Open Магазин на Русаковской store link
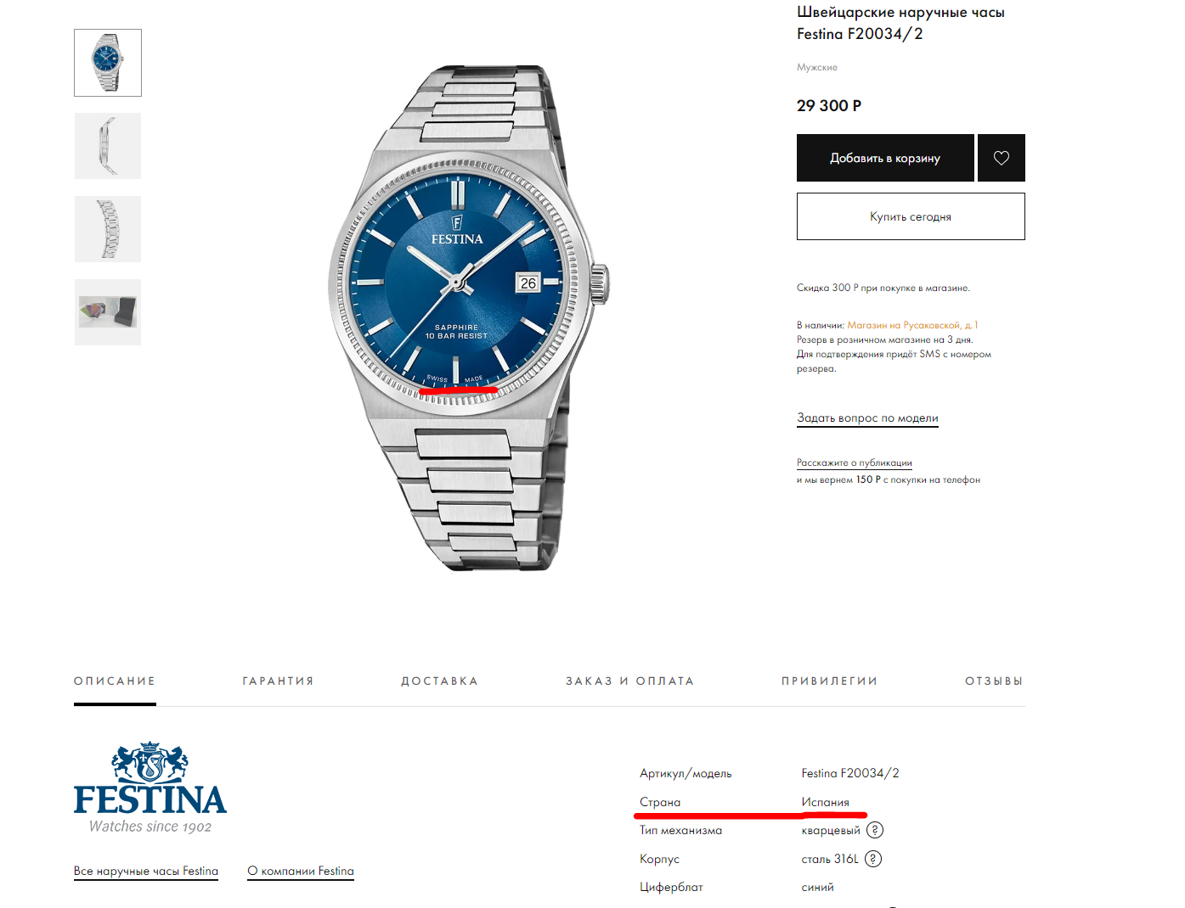 (x=912, y=325)
